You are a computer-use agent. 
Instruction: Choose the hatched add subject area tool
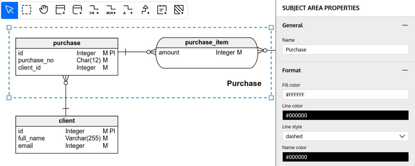(179, 10)
